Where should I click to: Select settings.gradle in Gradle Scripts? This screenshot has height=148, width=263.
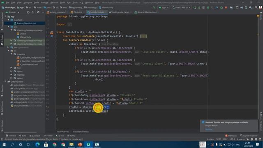click(x=26, y=102)
